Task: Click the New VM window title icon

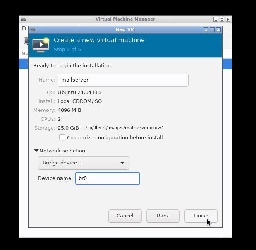Action: click(33, 30)
